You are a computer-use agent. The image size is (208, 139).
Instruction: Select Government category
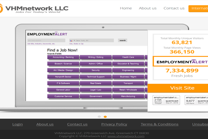pyautogui.click(x=96, y=96)
